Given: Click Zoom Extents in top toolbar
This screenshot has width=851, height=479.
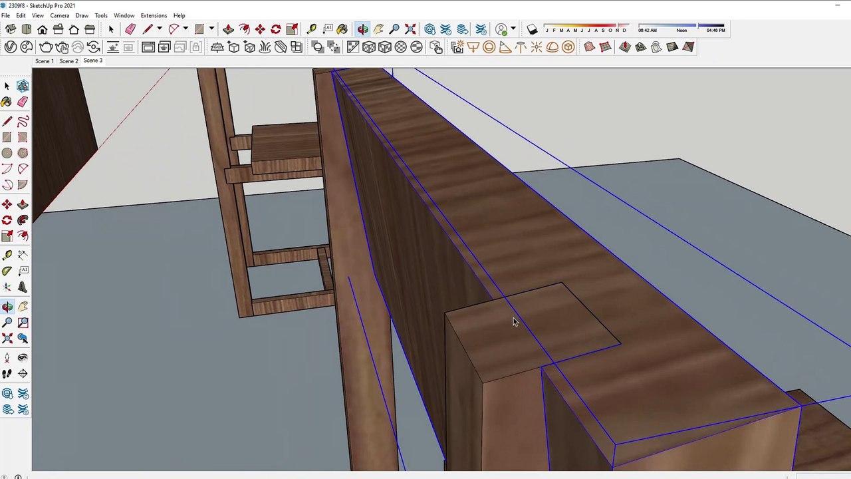Looking at the screenshot, I should coord(410,29).
